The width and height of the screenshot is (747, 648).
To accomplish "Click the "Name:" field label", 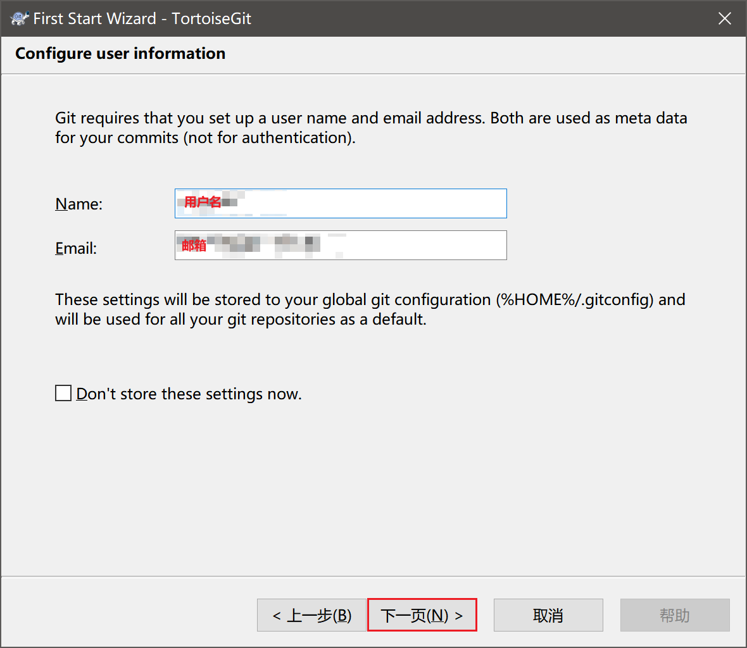I will [78, 204].
